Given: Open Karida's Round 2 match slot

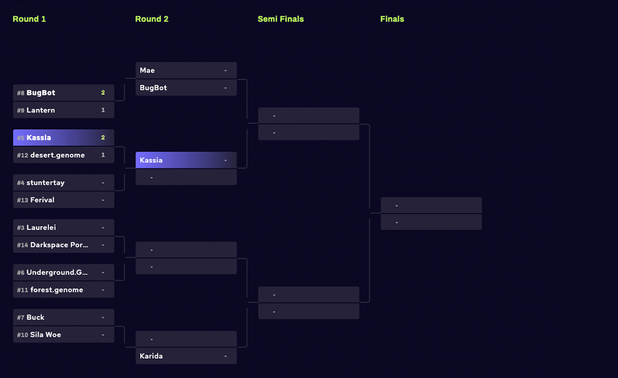Looking at the screenshot, I should click(186, 356).
